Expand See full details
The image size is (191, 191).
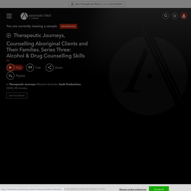17,95
